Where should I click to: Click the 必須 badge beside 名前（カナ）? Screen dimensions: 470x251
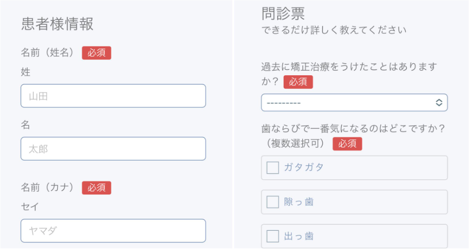(x=96, y=187)
